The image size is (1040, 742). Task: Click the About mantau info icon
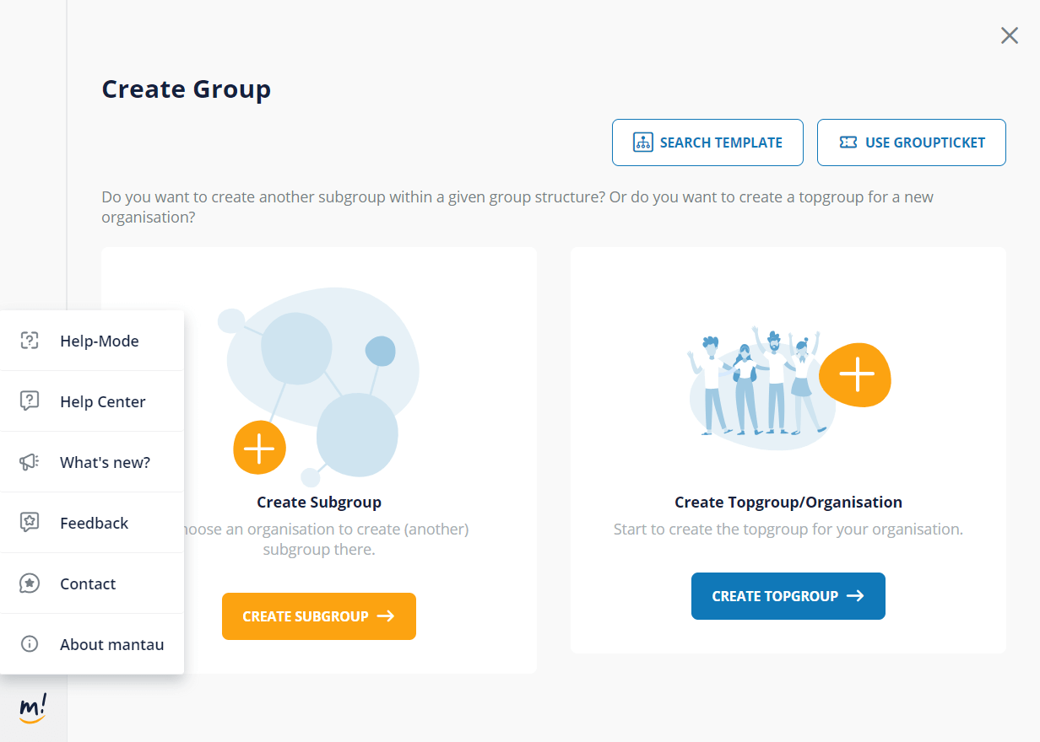click(30, 644)
